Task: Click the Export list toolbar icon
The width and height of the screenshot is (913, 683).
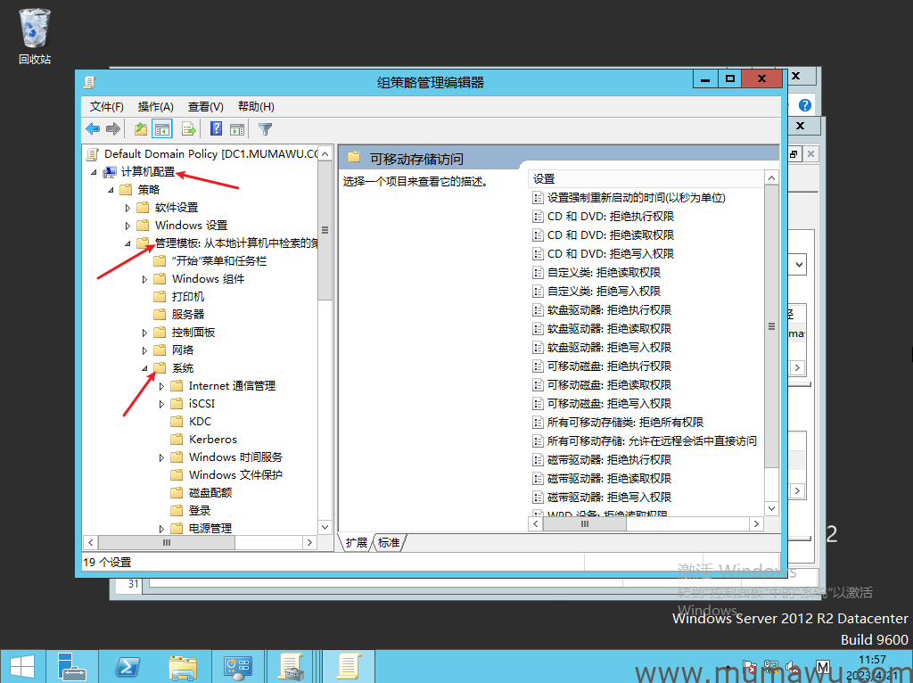Action: coord(189,129)
